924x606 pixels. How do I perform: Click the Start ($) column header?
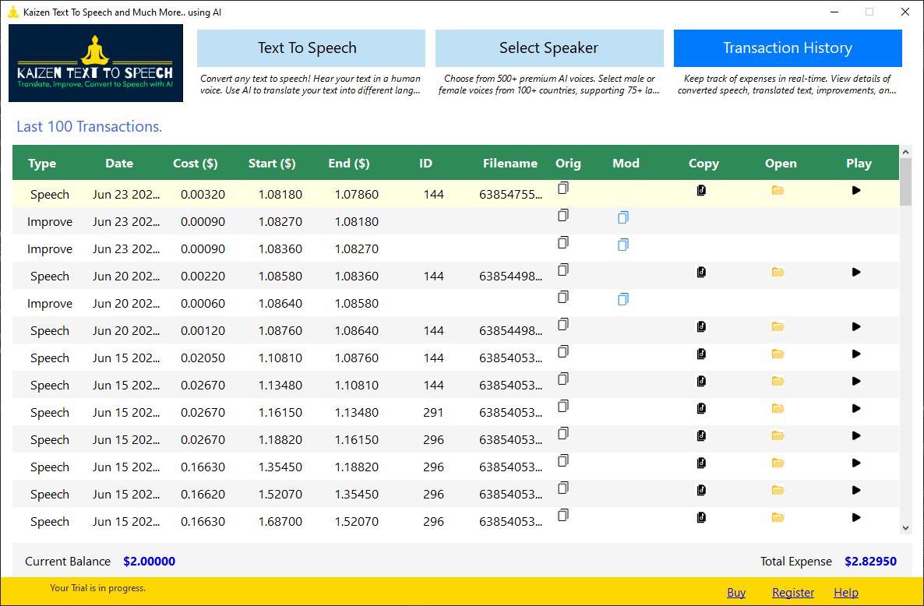click(272, 164)
